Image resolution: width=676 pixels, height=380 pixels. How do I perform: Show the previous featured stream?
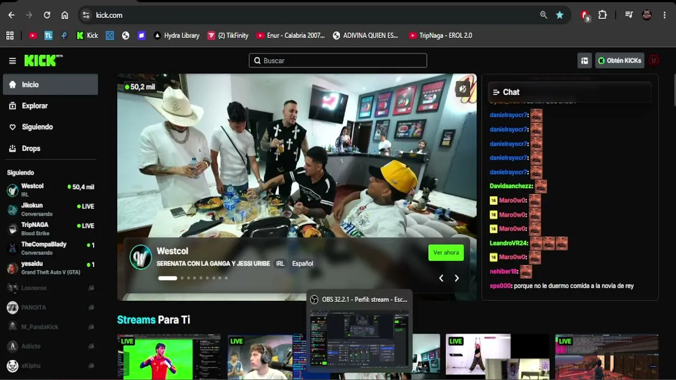click(442, 278)
